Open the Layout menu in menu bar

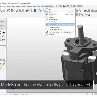24,7
